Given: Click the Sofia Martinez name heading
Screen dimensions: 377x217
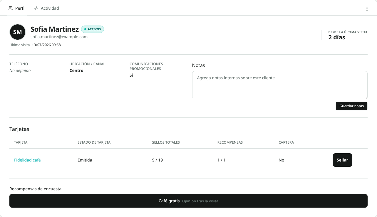Looking at the screenshot, I should click(55, 29).
